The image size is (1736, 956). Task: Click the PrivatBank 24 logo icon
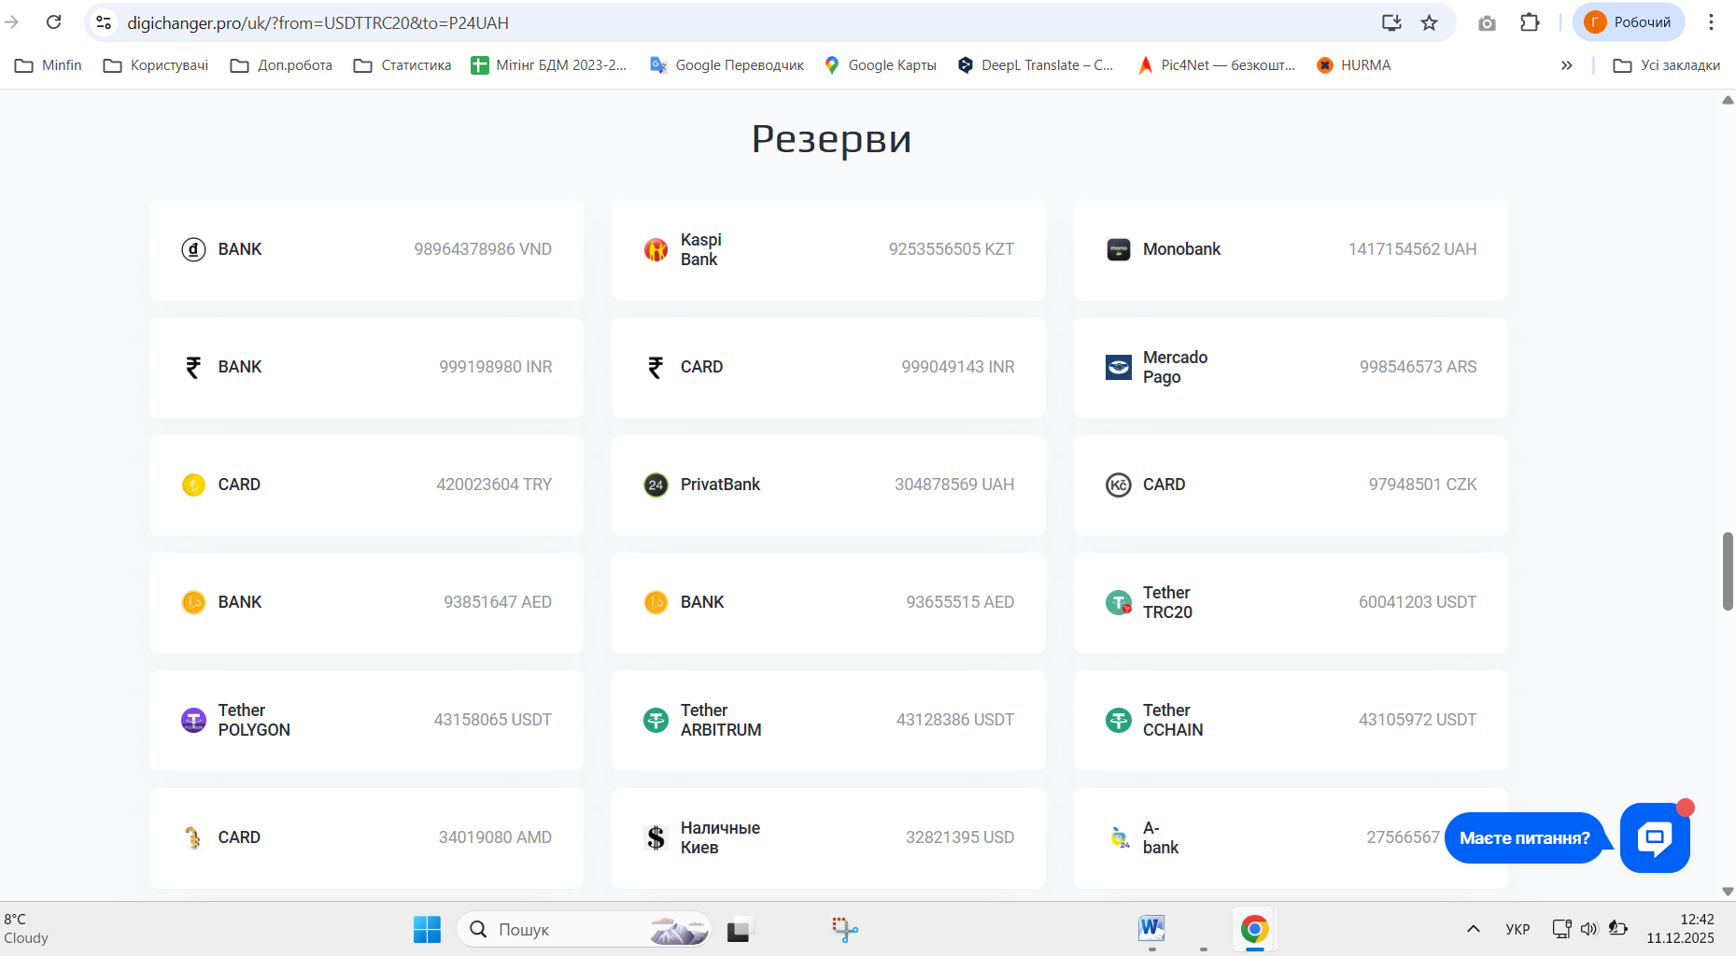click(656, 485)
